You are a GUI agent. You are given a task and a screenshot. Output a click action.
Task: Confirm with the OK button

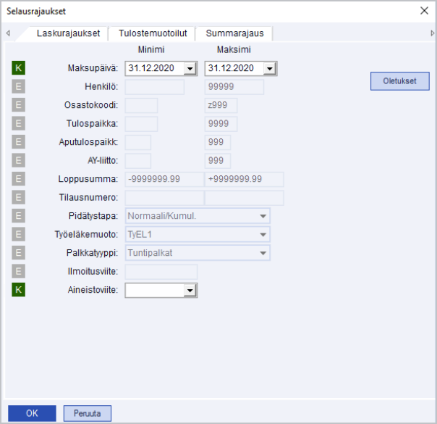click(31, 413)
